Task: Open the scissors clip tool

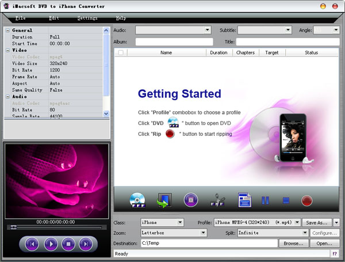Action: point(217,200)
